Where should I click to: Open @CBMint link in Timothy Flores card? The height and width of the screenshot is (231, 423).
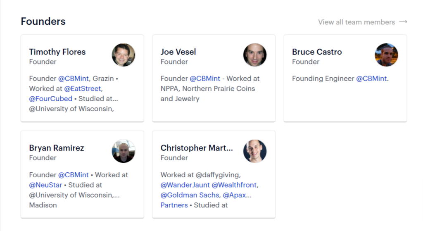coord(74,79)
